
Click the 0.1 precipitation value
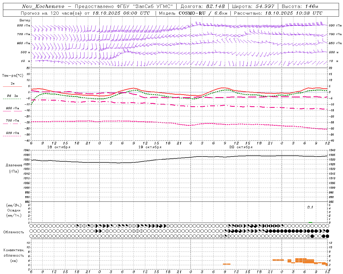[310, 207]
